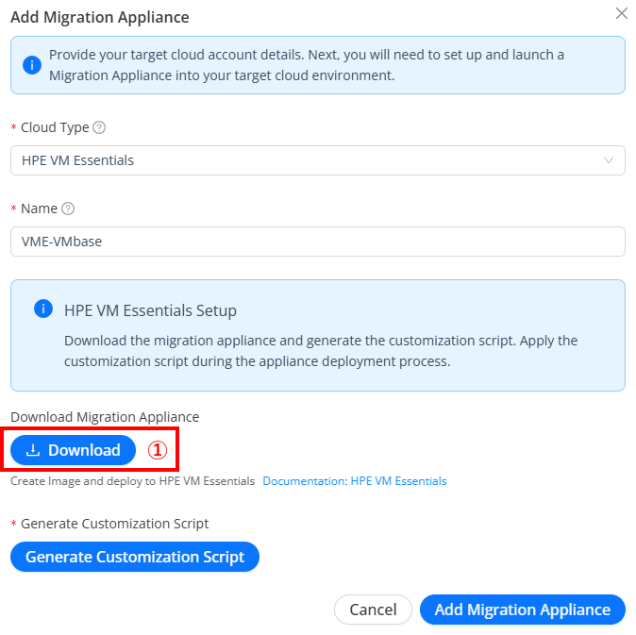Open the Name field help icon

pyautogui.click(x=68, y=209)
